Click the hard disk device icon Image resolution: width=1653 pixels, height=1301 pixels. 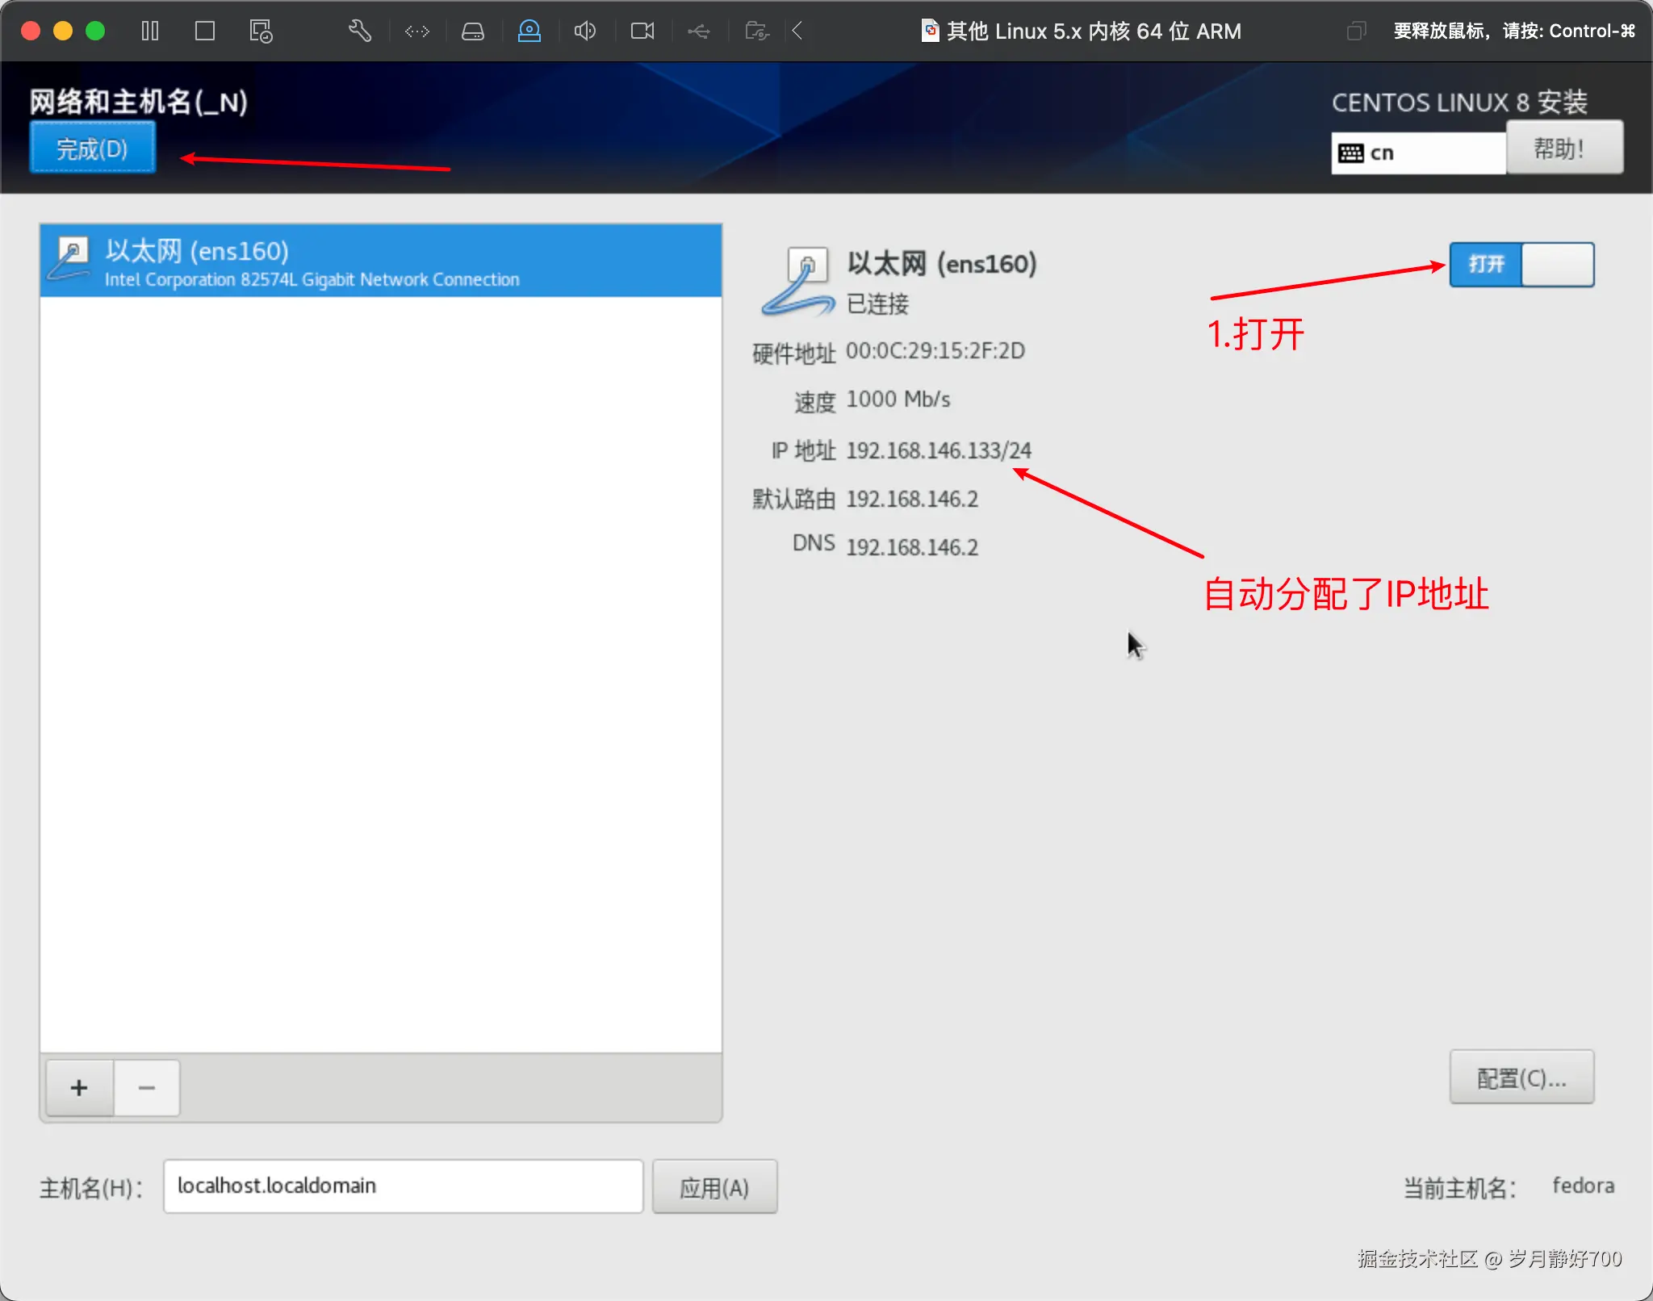[x=473, y=31]
